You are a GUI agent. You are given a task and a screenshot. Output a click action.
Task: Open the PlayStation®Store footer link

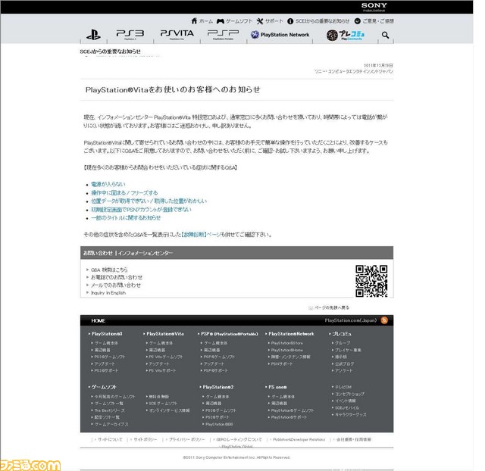tap(287, 343)
